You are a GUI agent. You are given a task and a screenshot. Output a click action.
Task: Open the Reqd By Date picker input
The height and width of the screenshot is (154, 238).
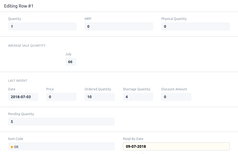pyautogui.click(x=176, y=146)
